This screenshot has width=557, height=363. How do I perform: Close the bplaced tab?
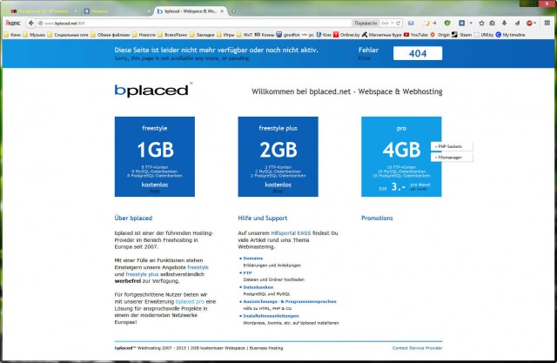(x=222, y=11)
